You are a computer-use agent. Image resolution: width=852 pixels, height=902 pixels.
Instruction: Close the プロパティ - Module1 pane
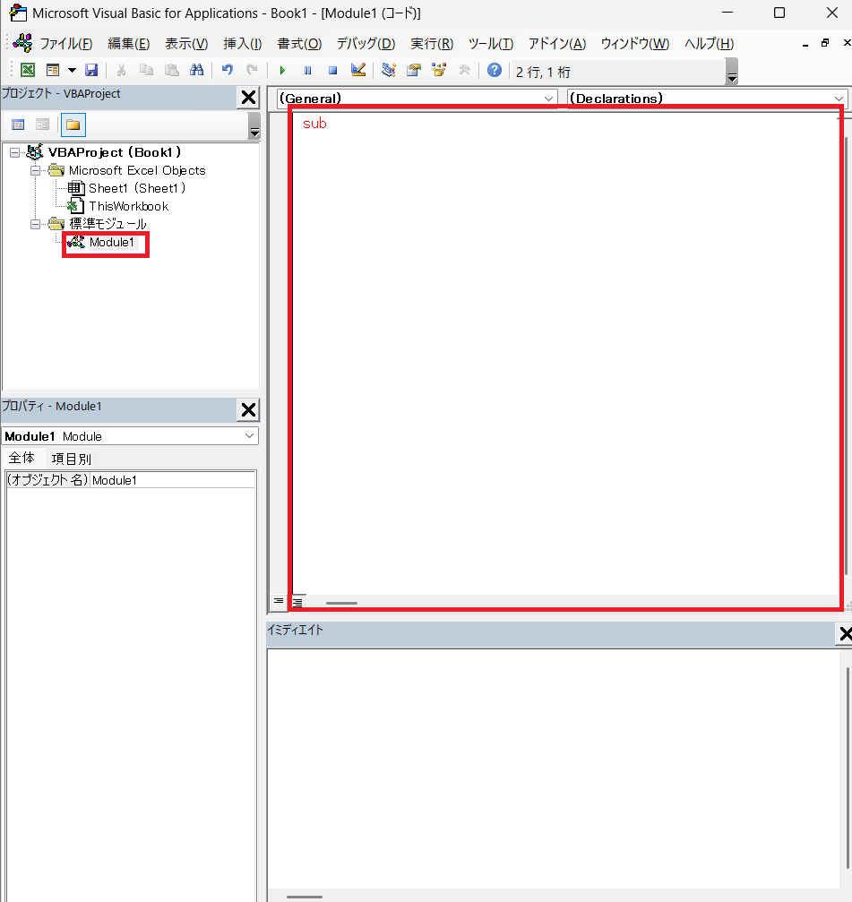click(x=248, y=409)
